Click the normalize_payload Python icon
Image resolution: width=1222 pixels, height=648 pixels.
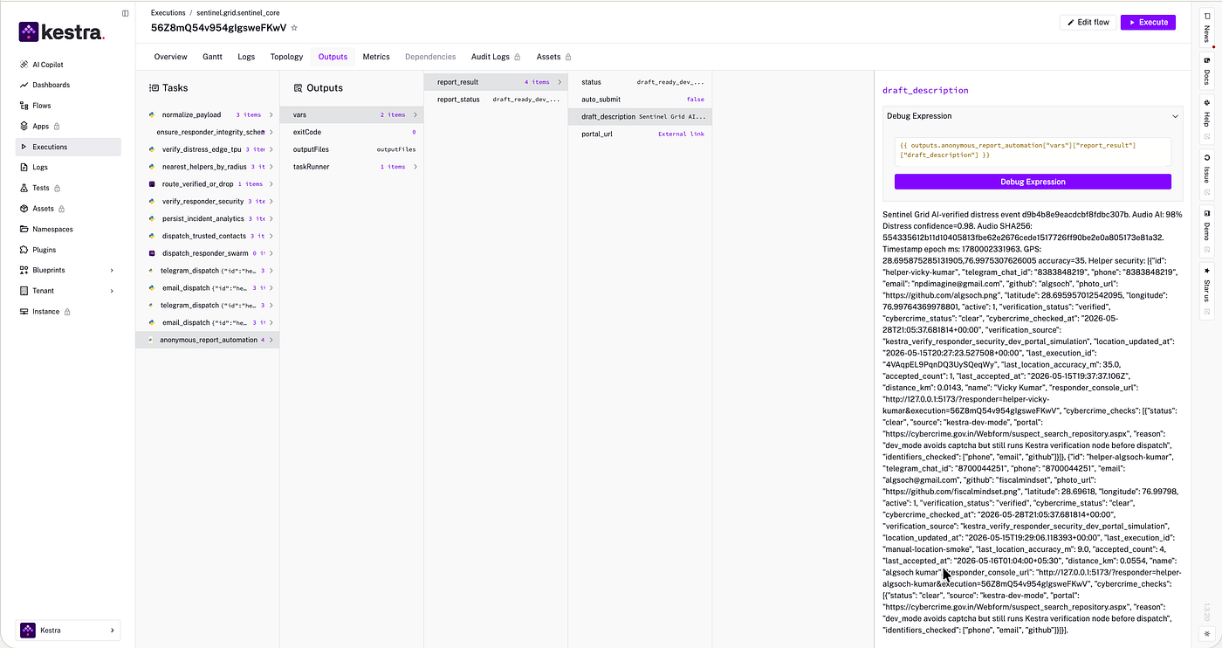pos(152,114)
